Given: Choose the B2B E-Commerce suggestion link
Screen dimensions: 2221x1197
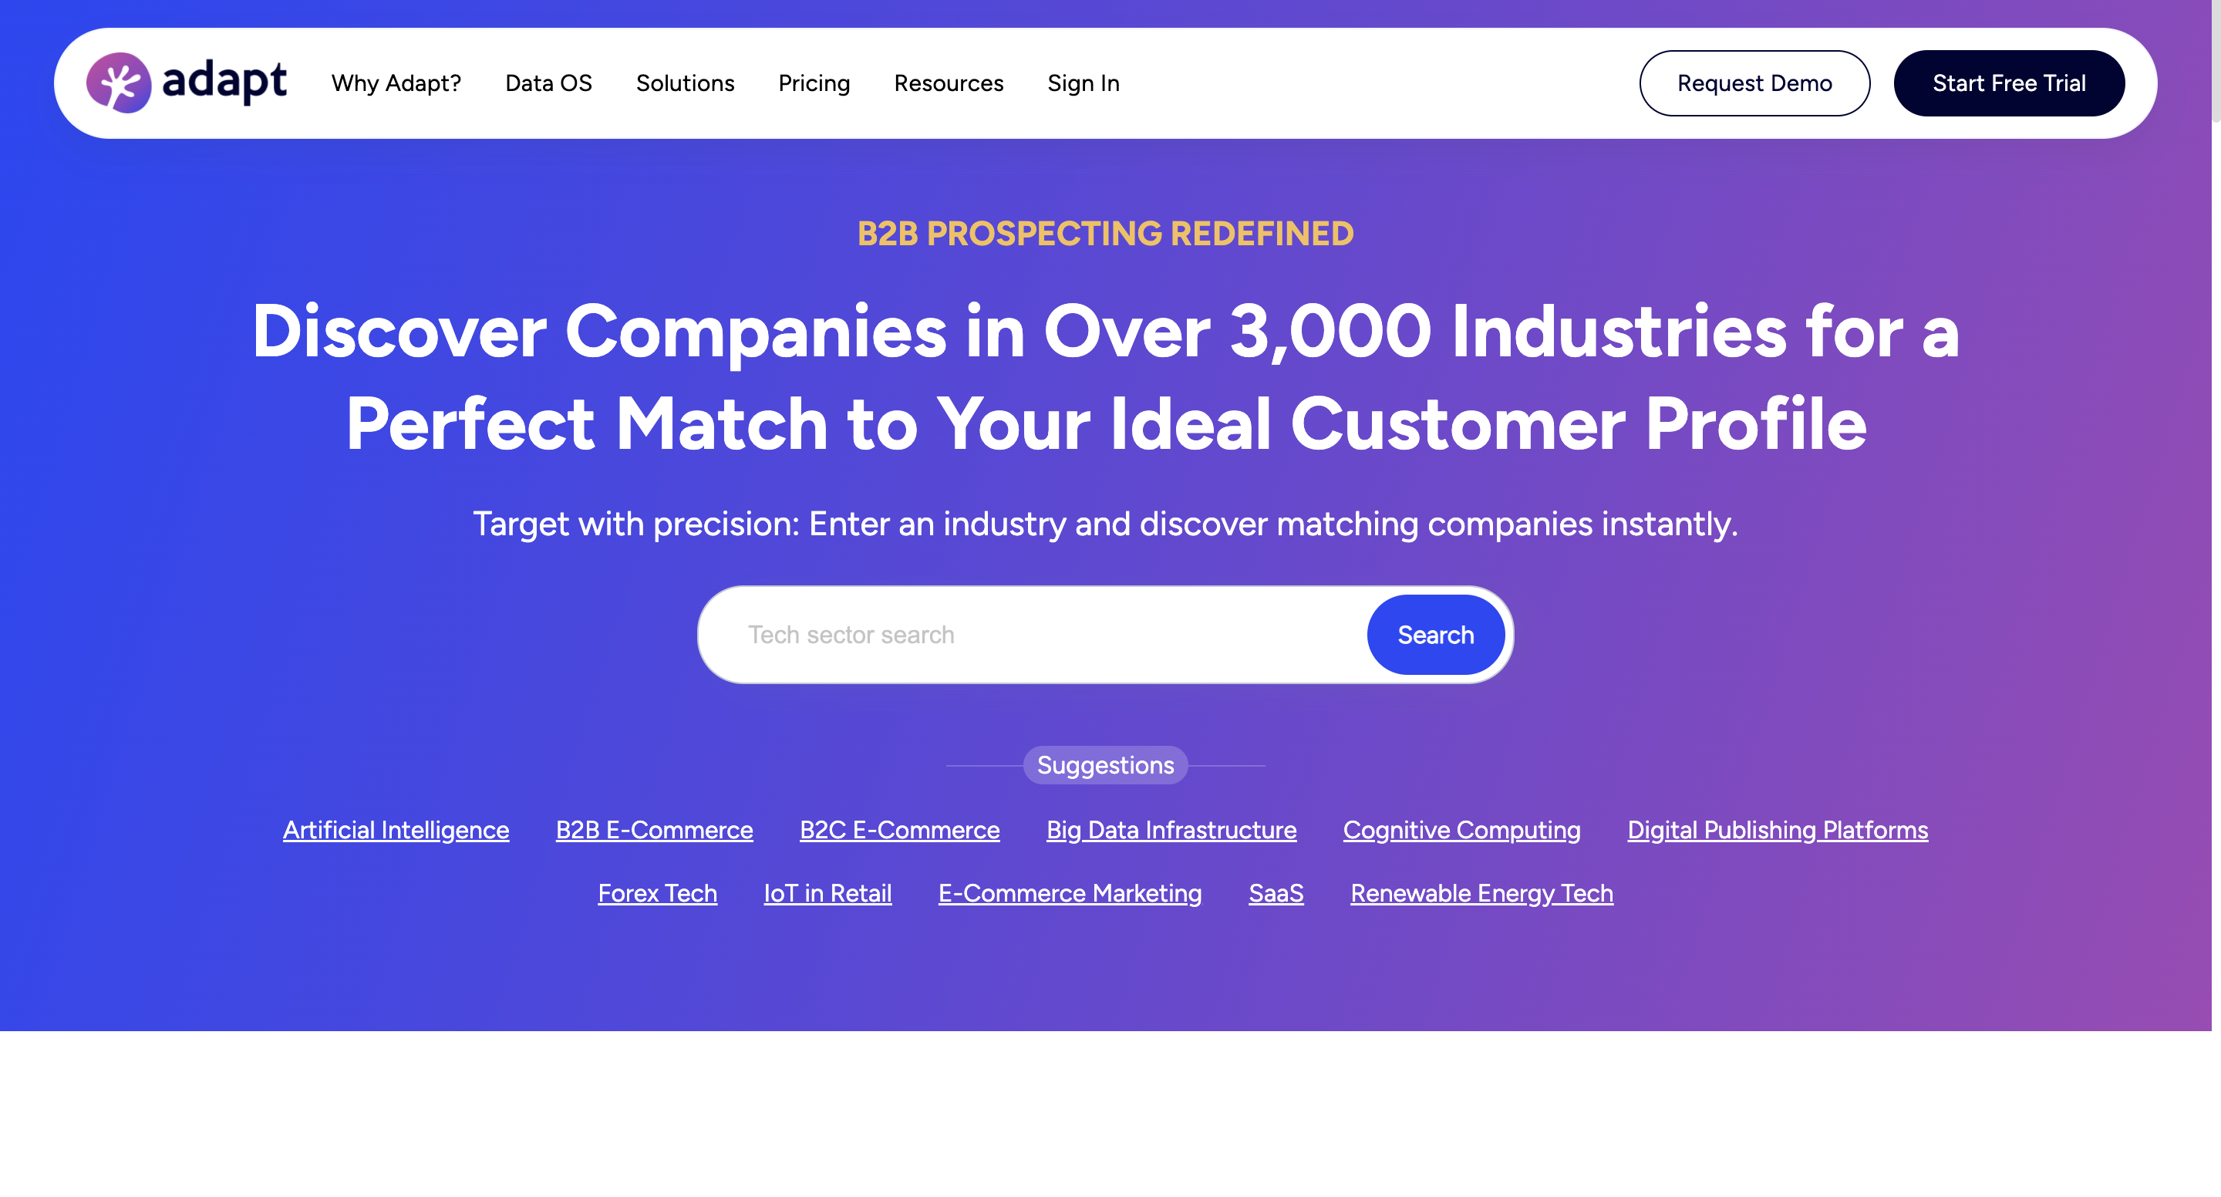Looking at the screenshot, I should (x=655, y=830).
